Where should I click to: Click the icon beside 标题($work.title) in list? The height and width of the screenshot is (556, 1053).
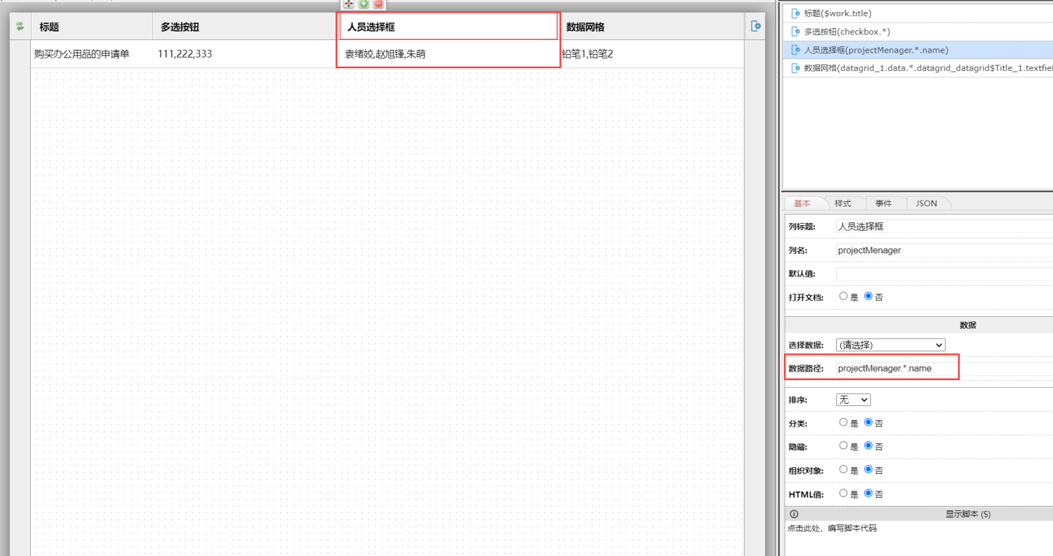coord(795,13)
